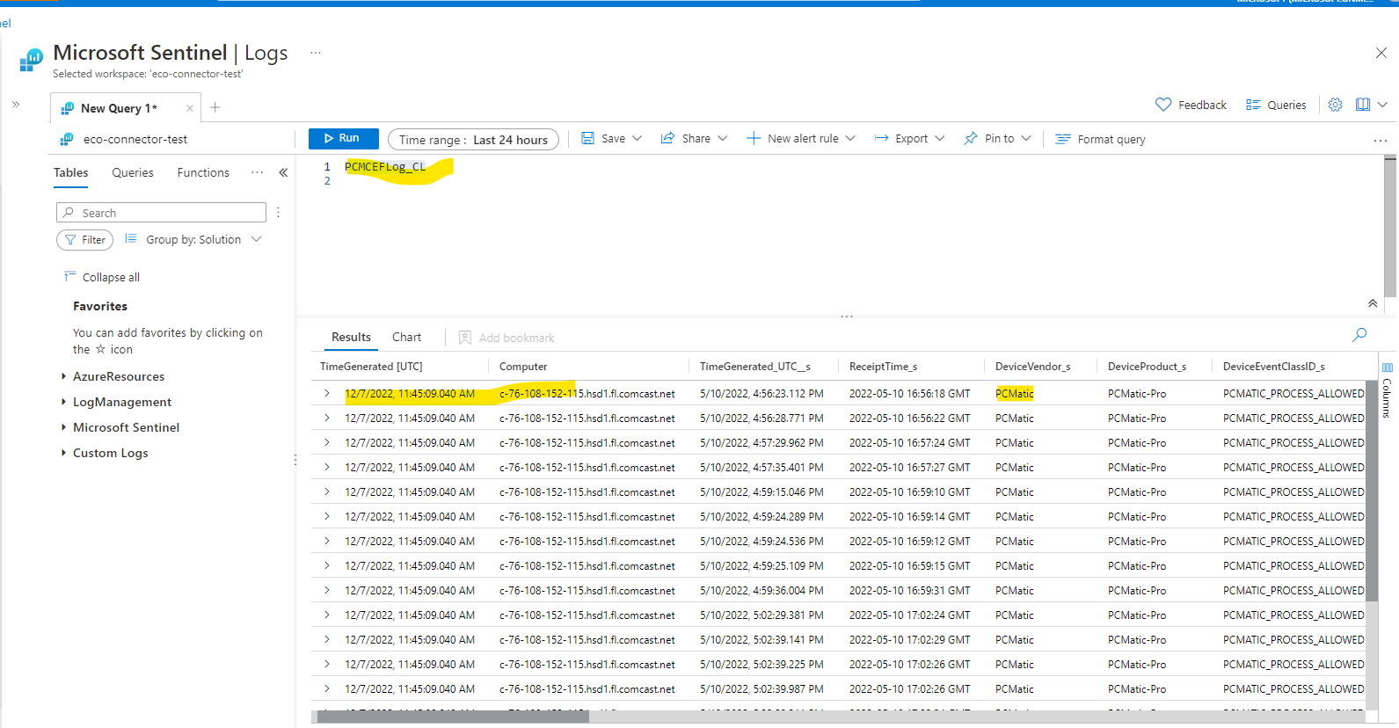The height and width of the screenshot is (728, 1399).
Task: Sort by TimeGenerated [UTC] column header
Action: tap(371, 367)
